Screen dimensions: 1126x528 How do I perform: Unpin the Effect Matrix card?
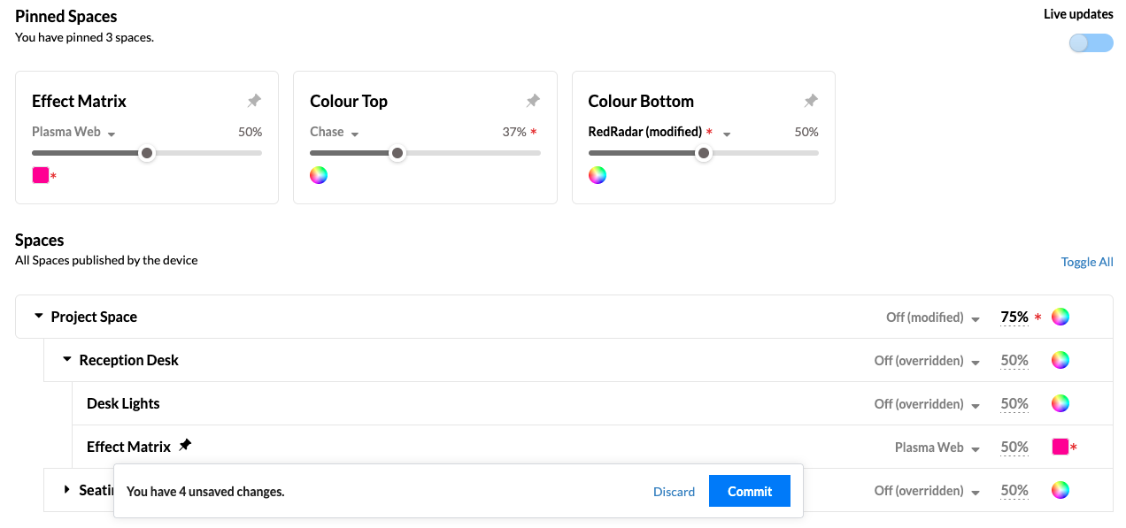[254, 102]
